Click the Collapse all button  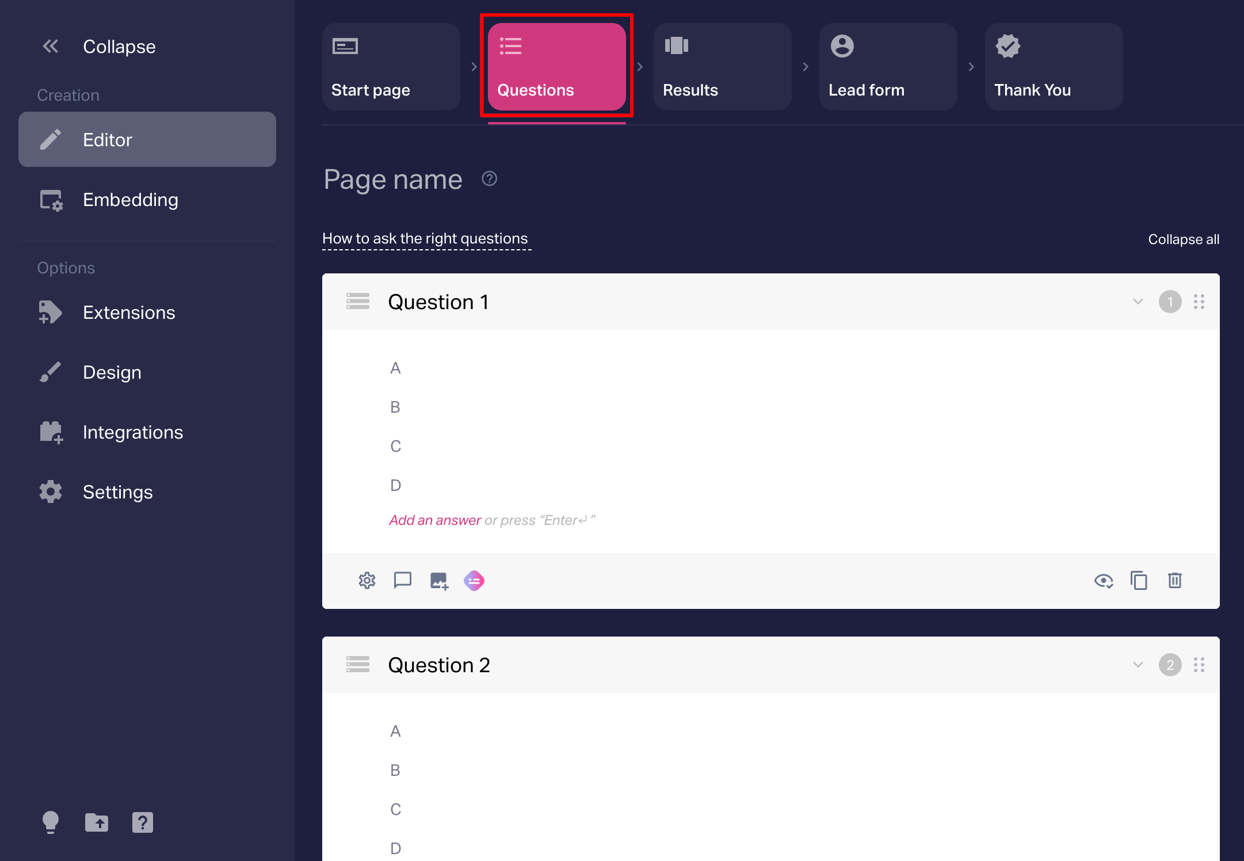(x=1184, y=239)
